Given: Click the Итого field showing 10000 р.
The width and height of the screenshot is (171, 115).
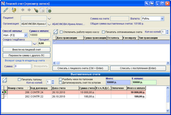Looking at the screenshot, I should pyautogui.click(x=118, y=83).
